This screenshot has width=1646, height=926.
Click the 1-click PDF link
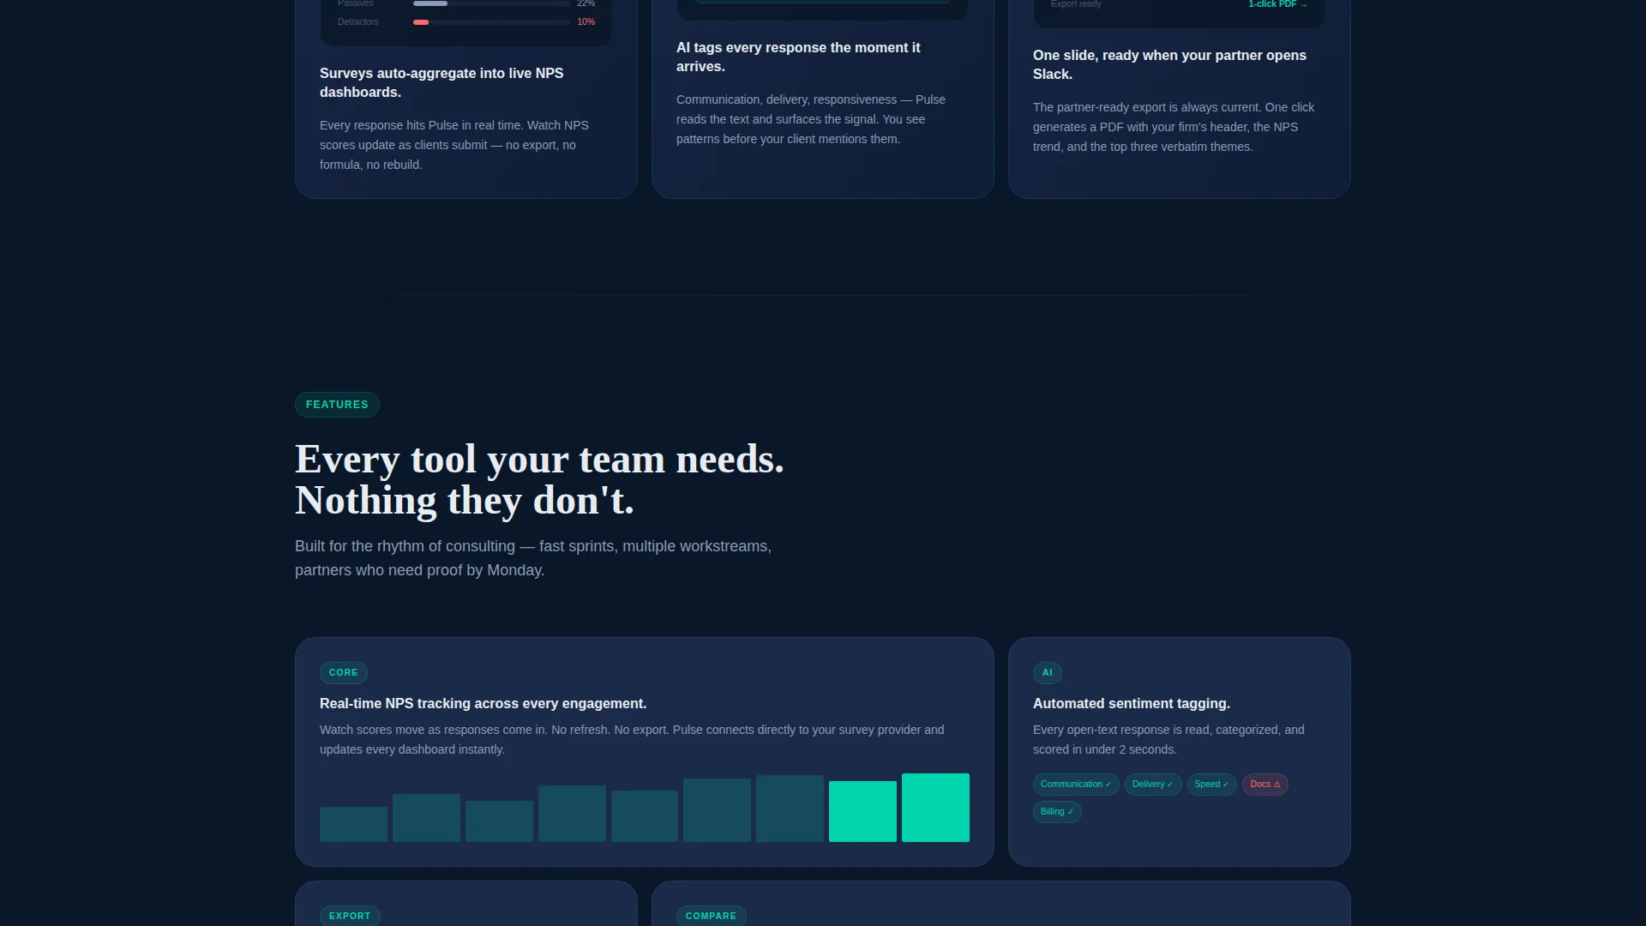click(1277, 4)
